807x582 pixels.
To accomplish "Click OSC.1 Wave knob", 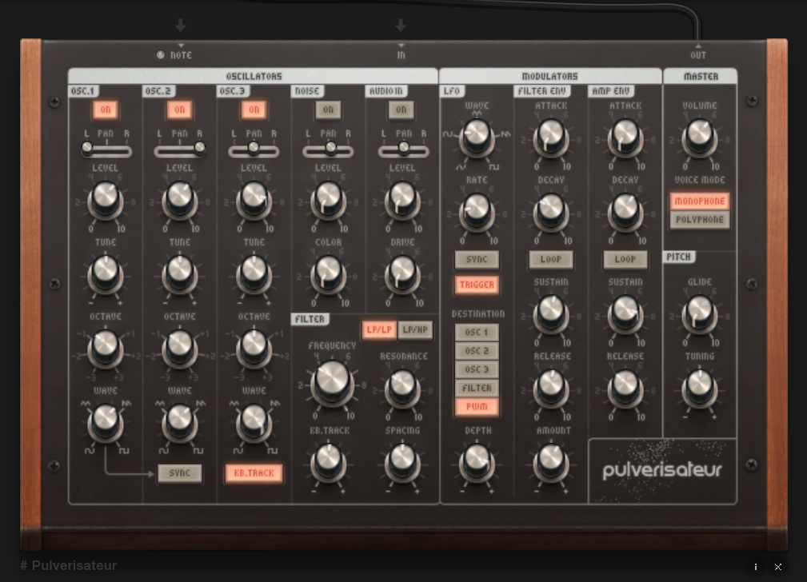I will tap(106, 422).
